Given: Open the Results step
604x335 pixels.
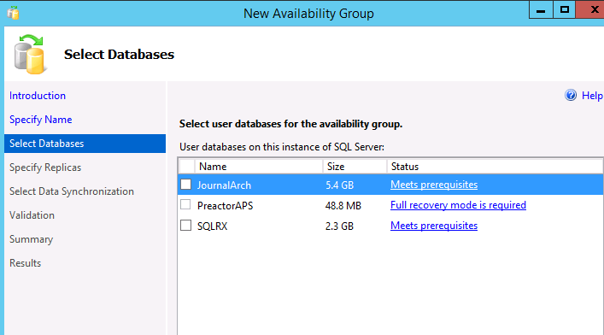Looking at the screenshot, I should tap(25, 263).
